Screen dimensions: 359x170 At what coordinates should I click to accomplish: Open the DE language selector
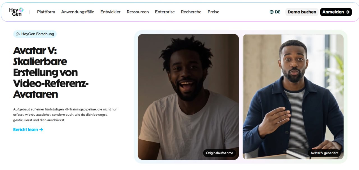pyautogui.click(x=275, y=12)
